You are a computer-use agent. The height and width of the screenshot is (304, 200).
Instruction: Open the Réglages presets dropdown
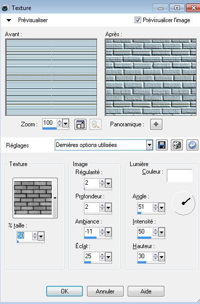149,145
